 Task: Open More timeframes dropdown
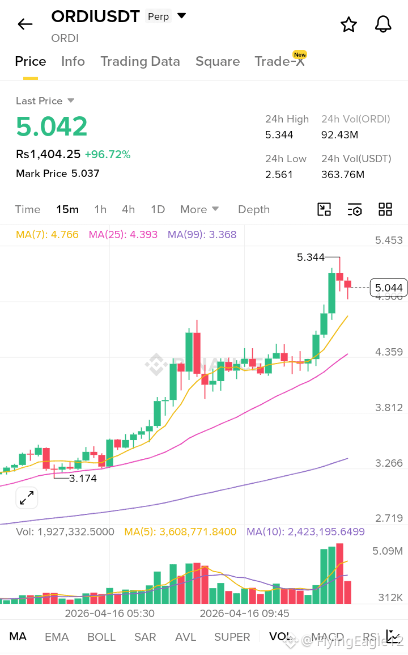pyautogui.click(x=199, y=209)
